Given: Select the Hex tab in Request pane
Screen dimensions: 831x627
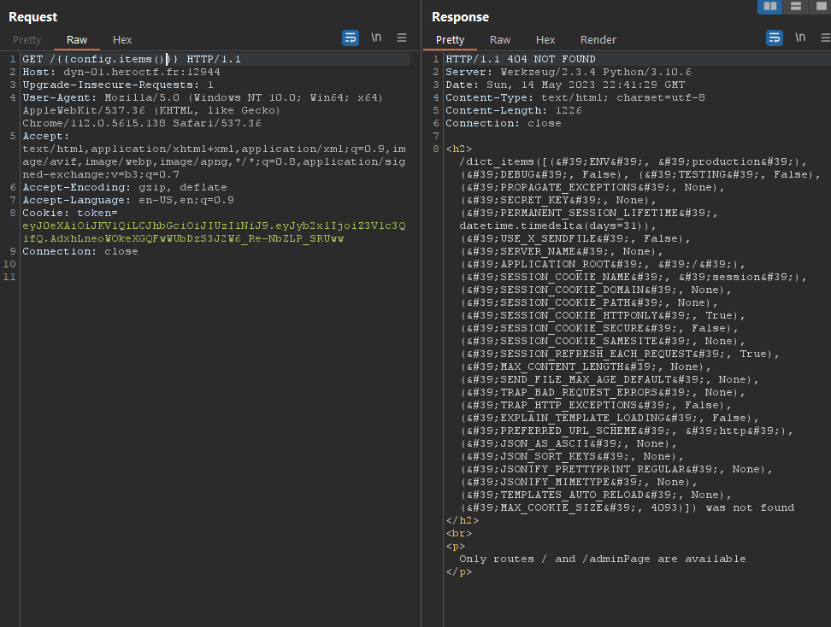Looking at the screenshot, I should (x=122, y=39).
